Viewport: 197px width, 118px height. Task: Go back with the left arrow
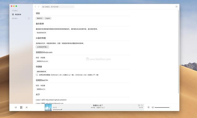[x=35, y=7]
